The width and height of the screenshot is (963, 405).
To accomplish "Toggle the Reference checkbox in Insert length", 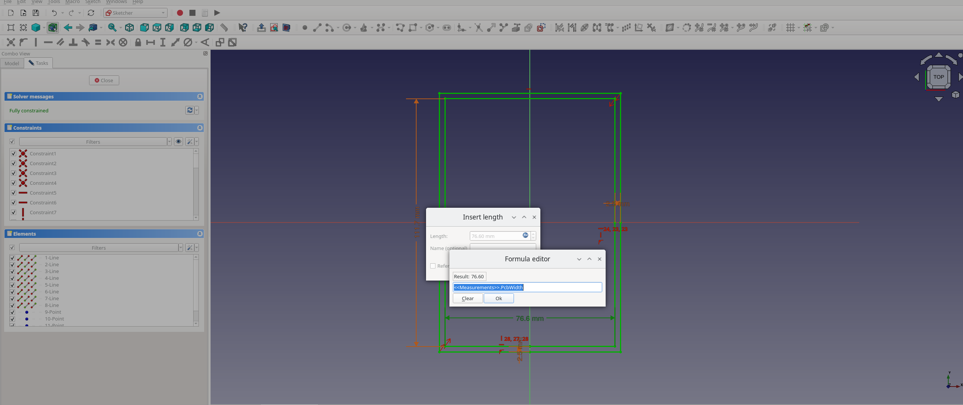I will click(x=433, y=265).
